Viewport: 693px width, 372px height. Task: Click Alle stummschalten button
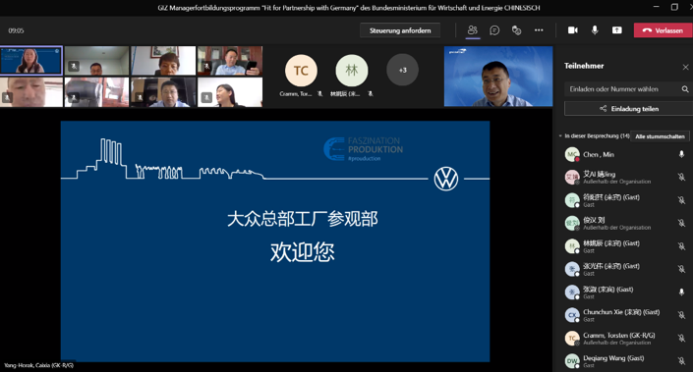click(660, 136)
